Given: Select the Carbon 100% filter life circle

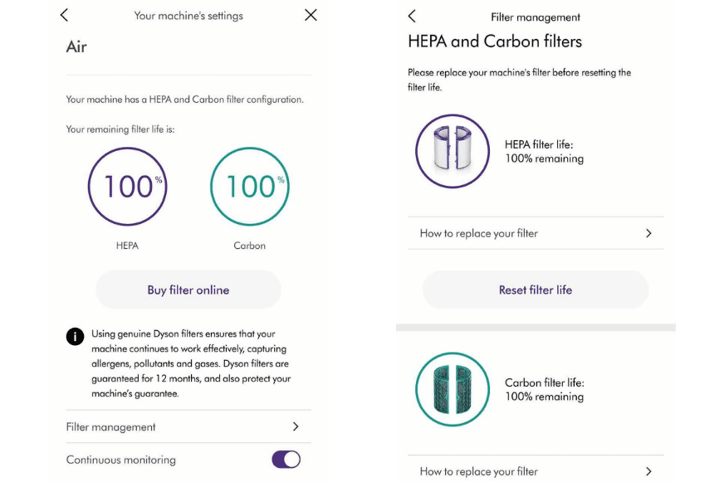Looking at the screenshot, I should (249, 186).
